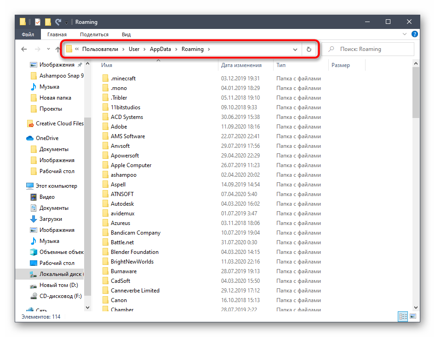
Task: Go up one folder level
Action: tap(58, 49)
